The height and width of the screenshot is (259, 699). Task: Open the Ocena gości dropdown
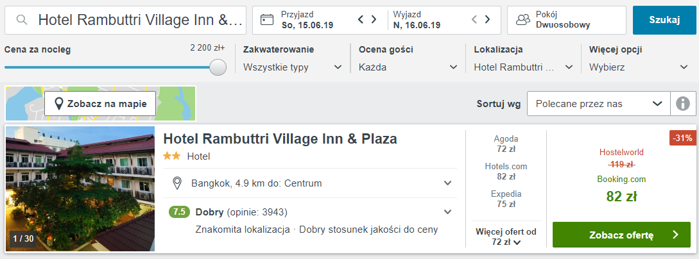408,68
